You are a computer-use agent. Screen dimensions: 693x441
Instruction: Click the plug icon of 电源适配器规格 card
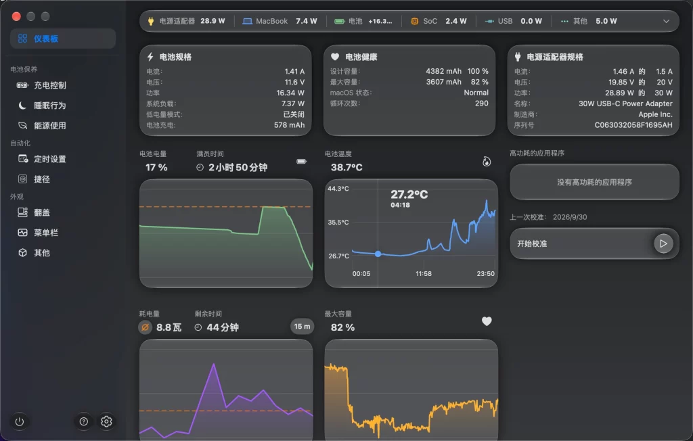click(x=518, y=57)
